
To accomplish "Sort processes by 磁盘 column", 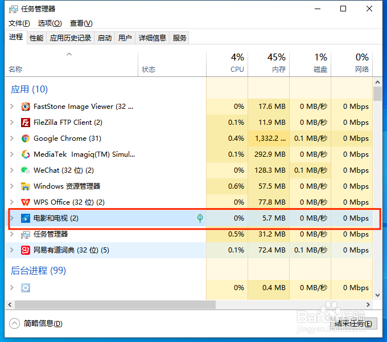I will [310, 64].
